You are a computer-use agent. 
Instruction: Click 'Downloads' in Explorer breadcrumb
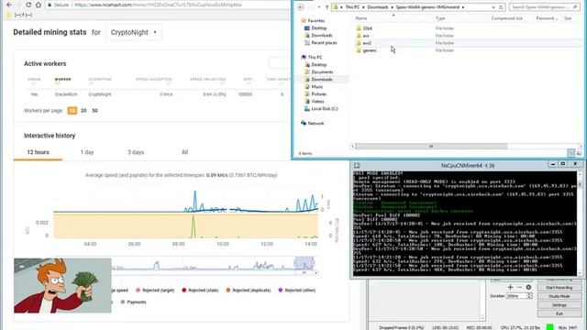[x=377, y=7]
